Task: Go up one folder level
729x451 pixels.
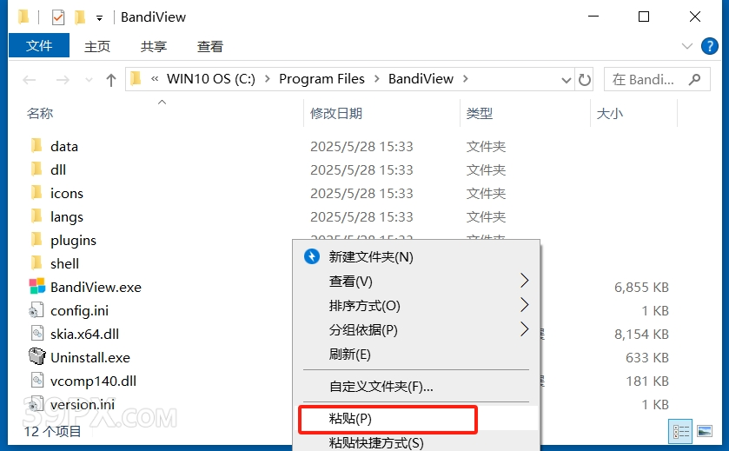Action: 110,80
